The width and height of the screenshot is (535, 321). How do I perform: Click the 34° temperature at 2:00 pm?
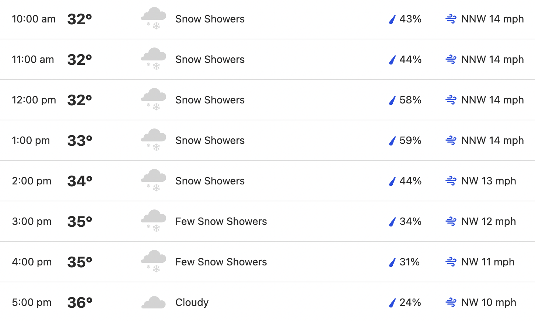click(80, 181)
